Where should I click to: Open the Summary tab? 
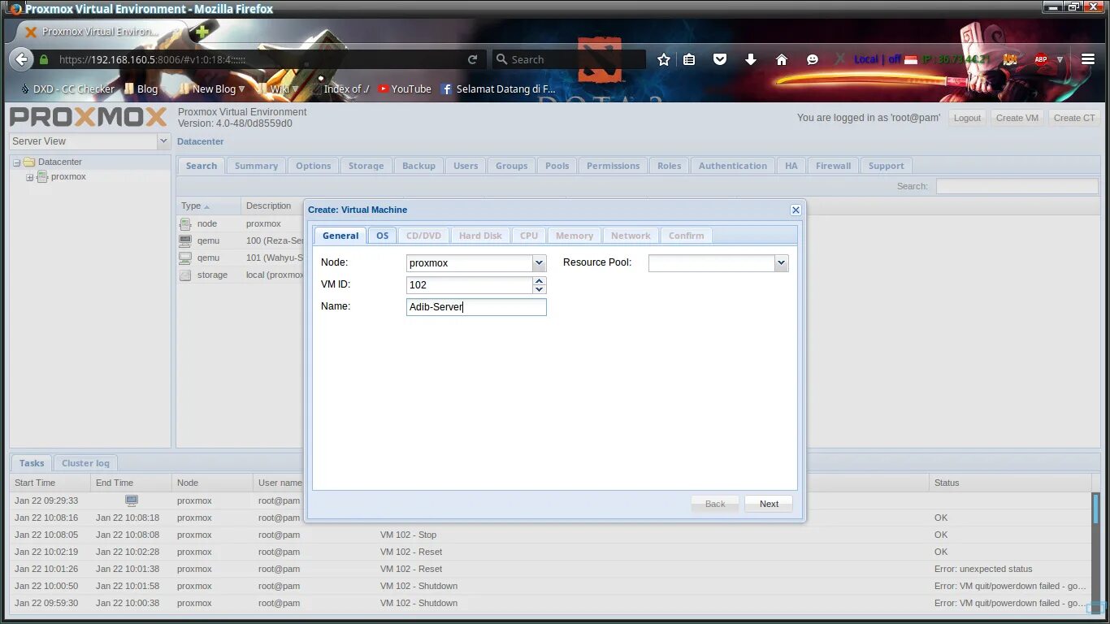[256, 166]
